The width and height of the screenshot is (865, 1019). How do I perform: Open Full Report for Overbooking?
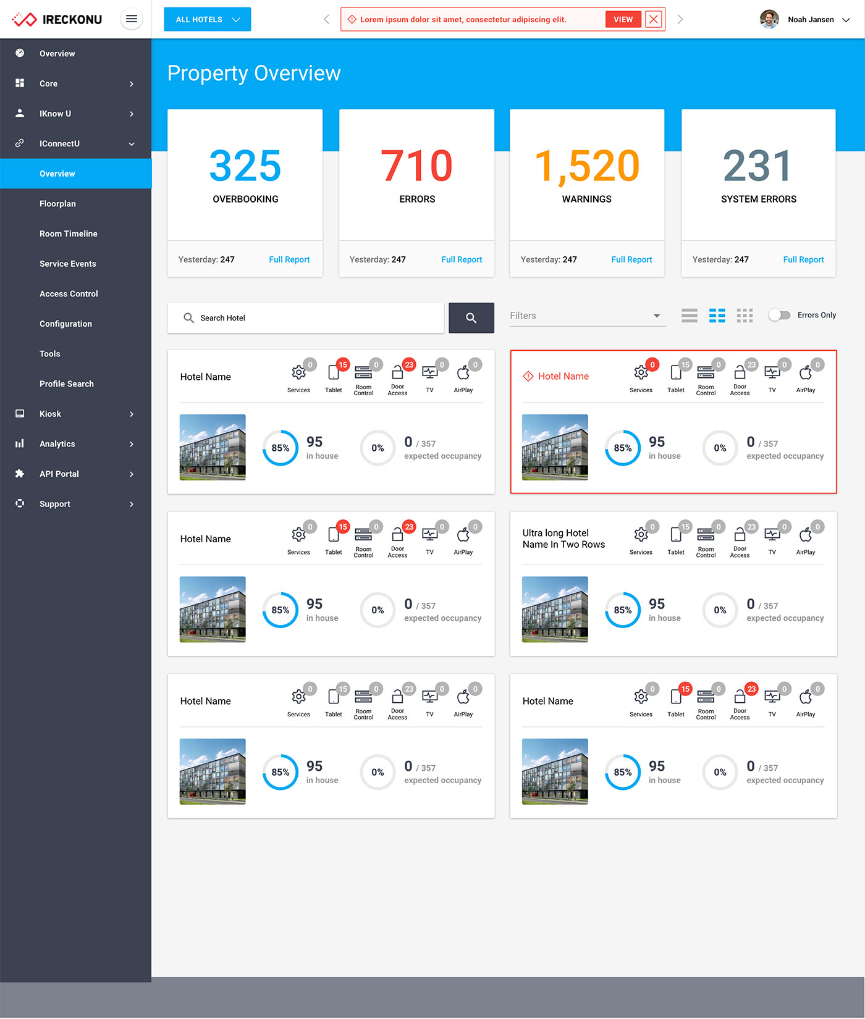289,259
